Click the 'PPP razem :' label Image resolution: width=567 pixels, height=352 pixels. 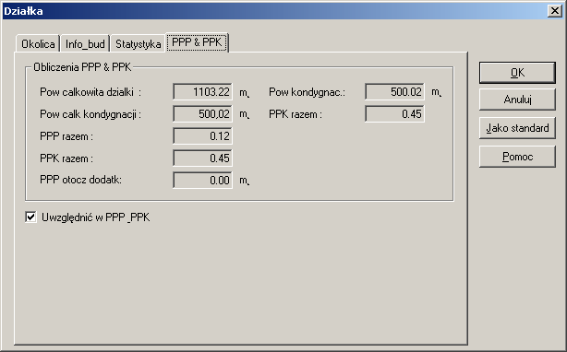coord(66,136)
